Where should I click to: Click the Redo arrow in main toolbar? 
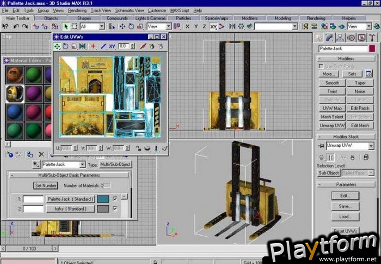pos(25,26)
